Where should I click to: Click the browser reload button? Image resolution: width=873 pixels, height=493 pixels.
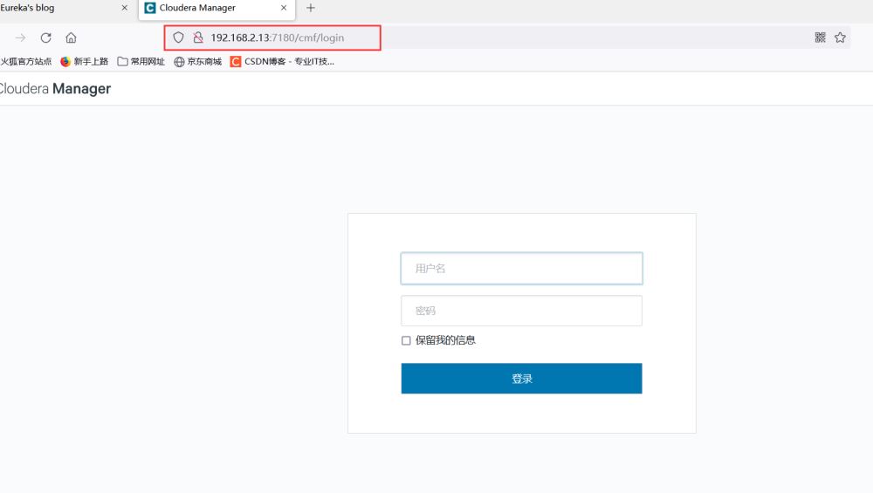[x=45, y=38]
